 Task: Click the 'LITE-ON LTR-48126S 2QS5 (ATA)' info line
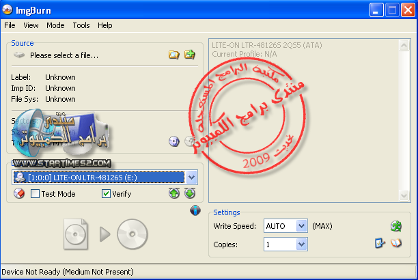coord(267,45)
